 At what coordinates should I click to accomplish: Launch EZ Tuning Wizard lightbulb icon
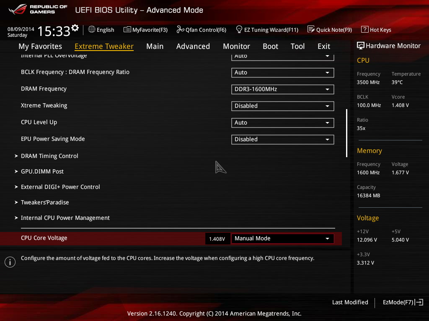[x=239, y=30]
